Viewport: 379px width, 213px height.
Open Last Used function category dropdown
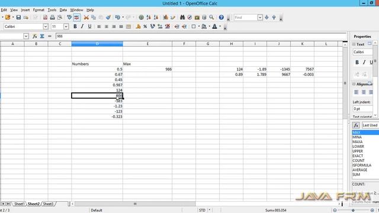click(x=370, y=125)
